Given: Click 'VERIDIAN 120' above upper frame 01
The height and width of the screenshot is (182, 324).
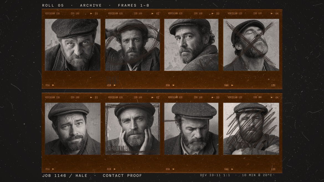Looking at the screenshot, I should pos(52,13).
